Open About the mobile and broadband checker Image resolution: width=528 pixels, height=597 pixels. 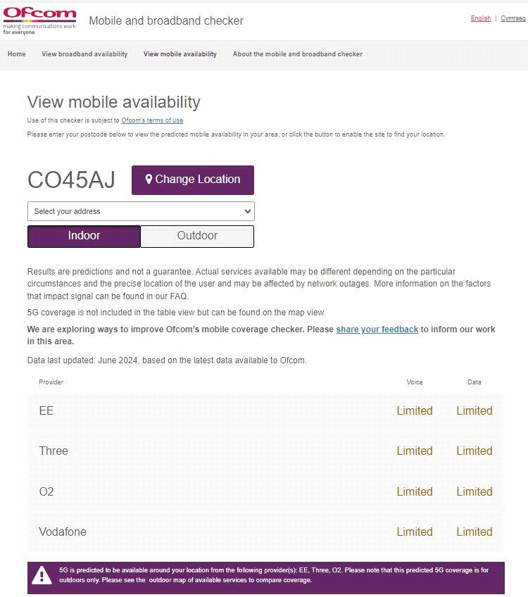point(298,54)
